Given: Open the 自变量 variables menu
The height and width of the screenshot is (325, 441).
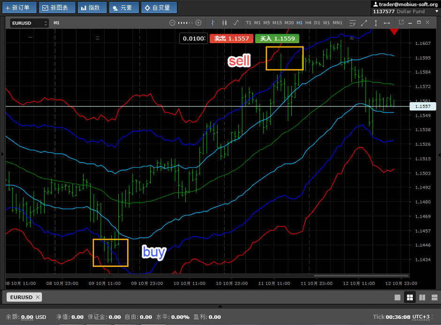Looking at the screenshot, I should (159, 7).
